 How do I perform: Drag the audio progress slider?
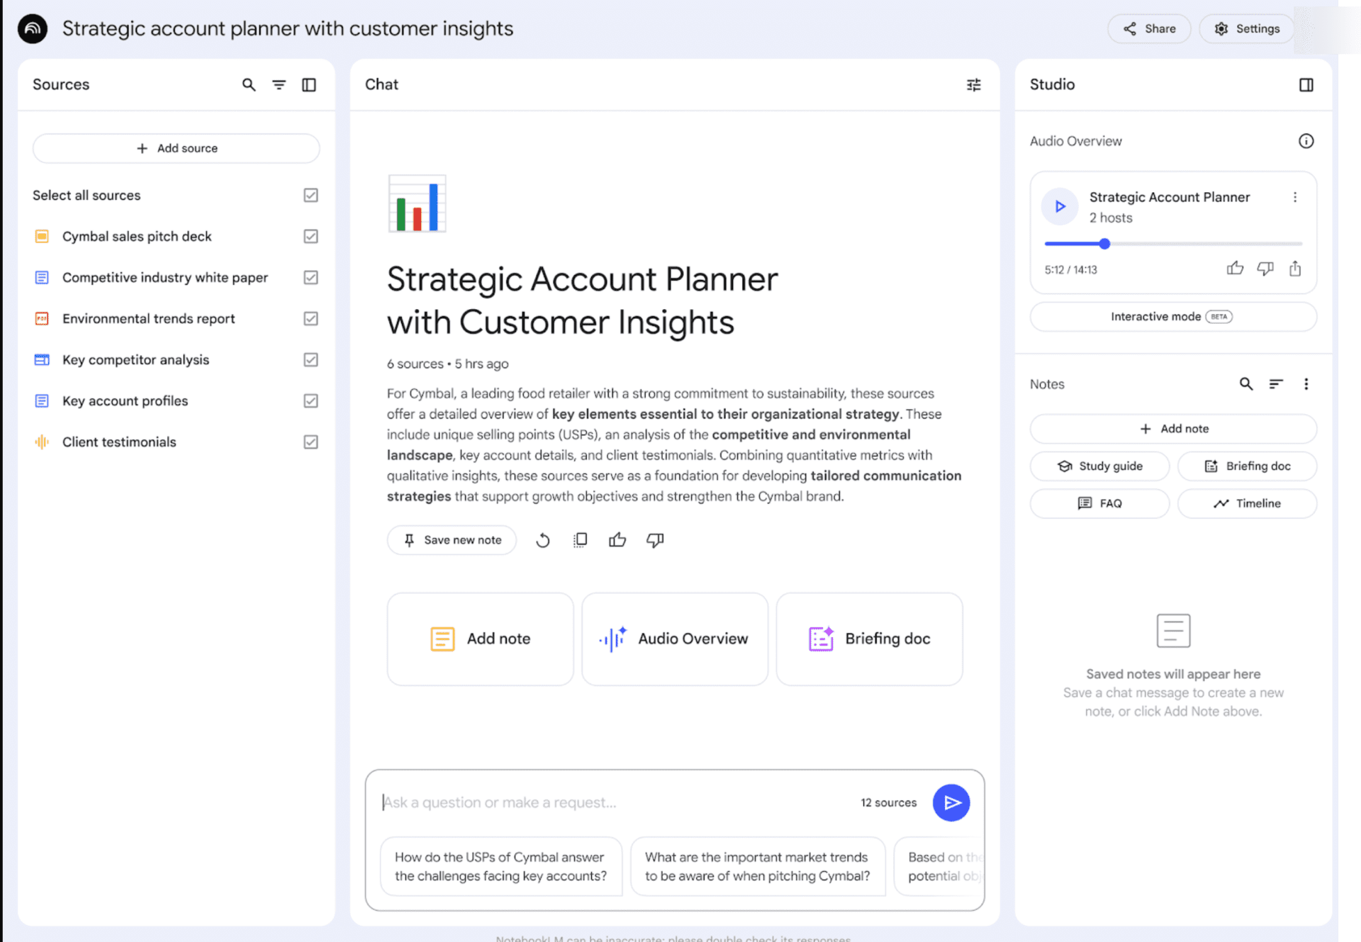tap(1106, 243)
